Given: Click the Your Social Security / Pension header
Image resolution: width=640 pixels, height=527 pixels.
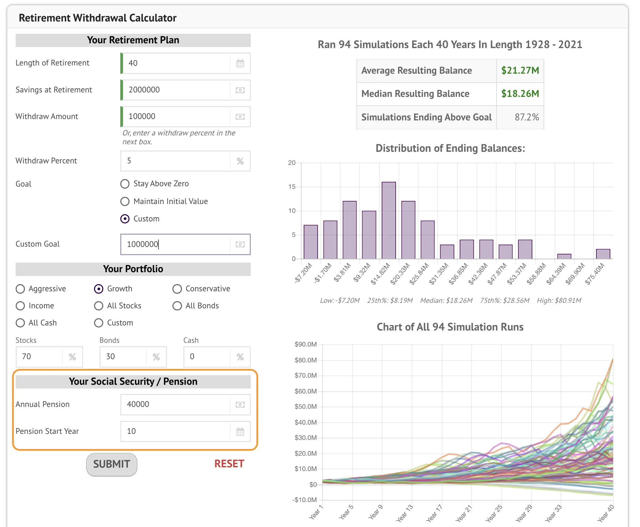Looking at the screenshot, I should (x=133, y=382).
